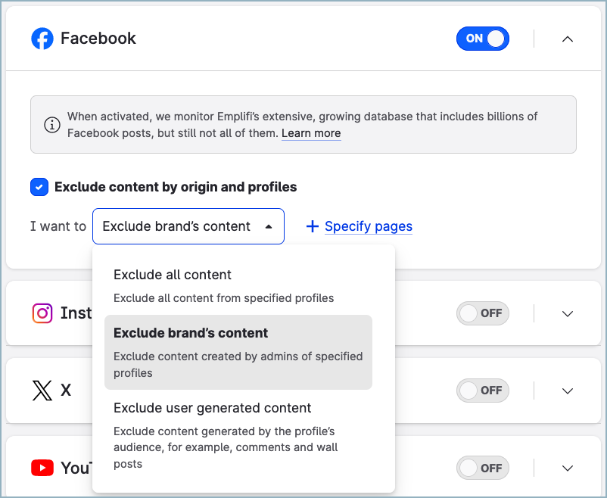
Task: Enable monitoring with the YouTube toggle
Action: point(482,467)
